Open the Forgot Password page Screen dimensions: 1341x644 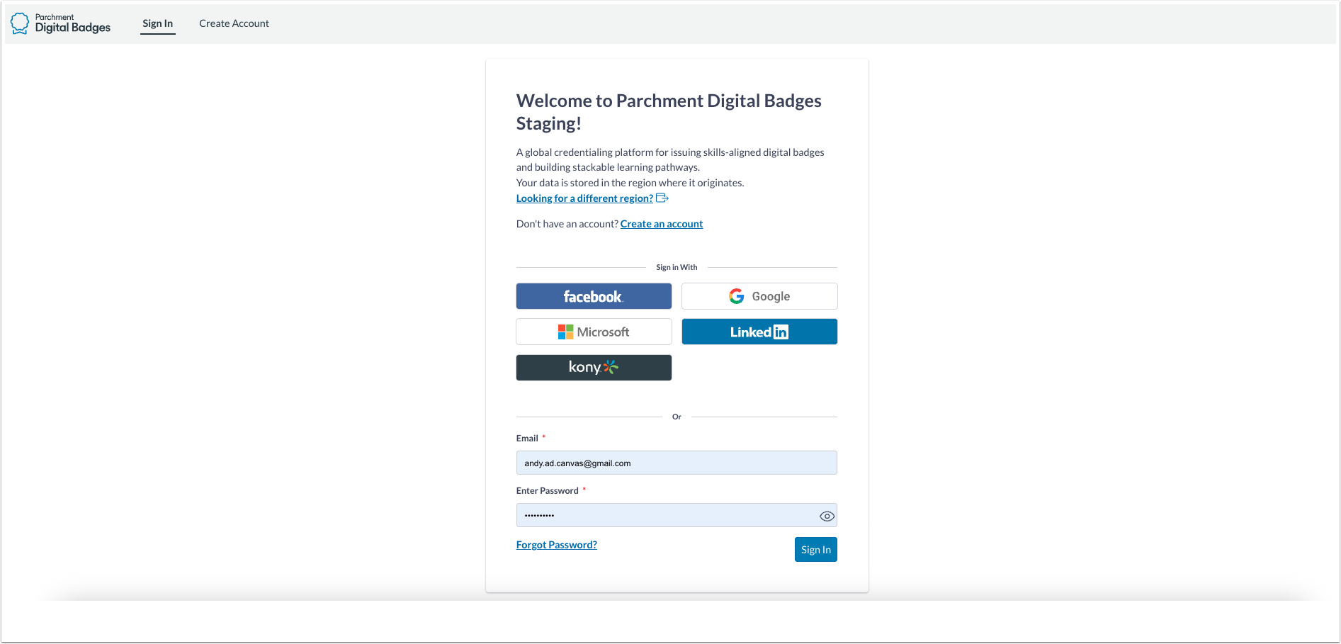point(556,544)
